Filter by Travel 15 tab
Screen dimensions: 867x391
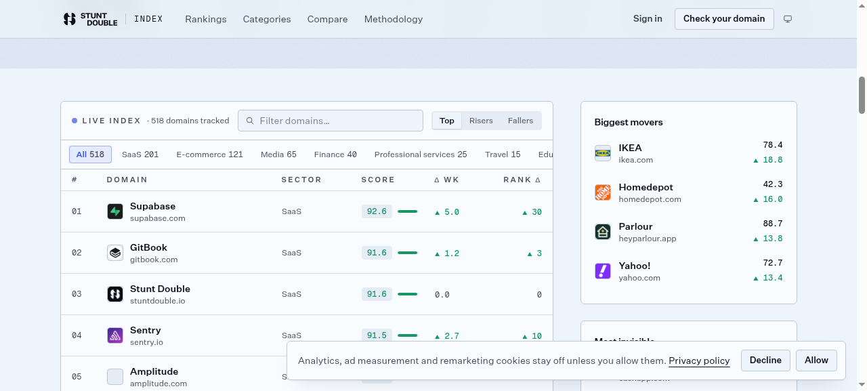pos(503,155)
